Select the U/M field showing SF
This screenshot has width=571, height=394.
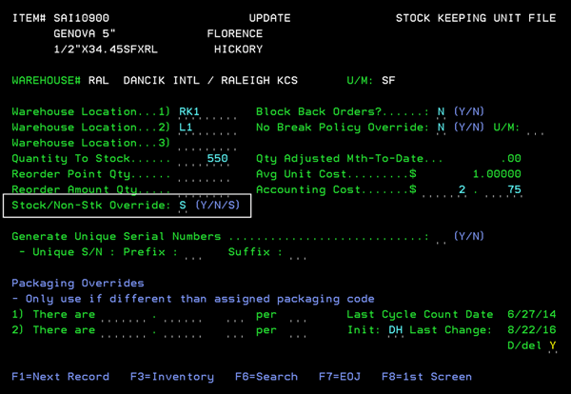(x=388, y=81)
